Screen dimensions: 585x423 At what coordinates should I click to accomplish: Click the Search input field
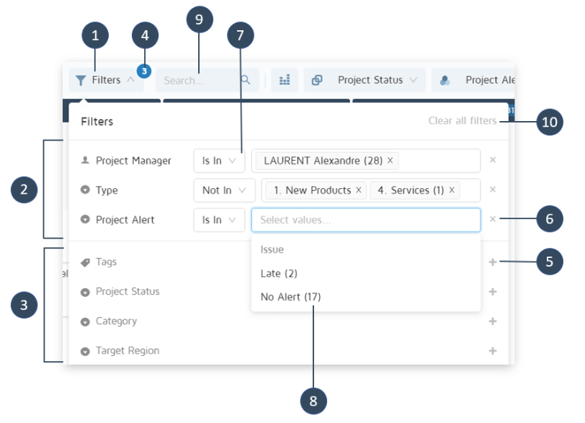click(x=199, y=81)
